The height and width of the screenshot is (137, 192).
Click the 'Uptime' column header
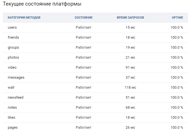tap(178, 18)
